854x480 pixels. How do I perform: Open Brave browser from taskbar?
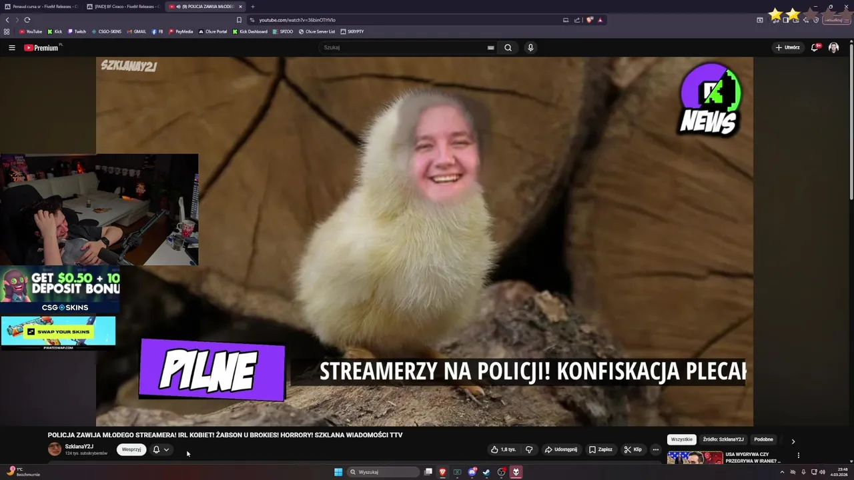(x=442, y=472)
